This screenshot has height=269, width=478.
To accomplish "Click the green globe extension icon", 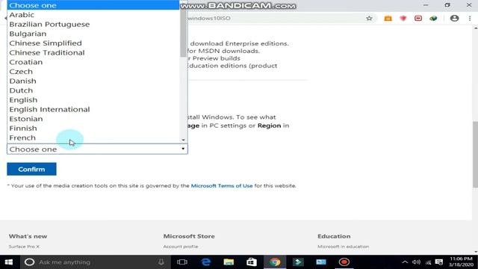I will [433, 18].
